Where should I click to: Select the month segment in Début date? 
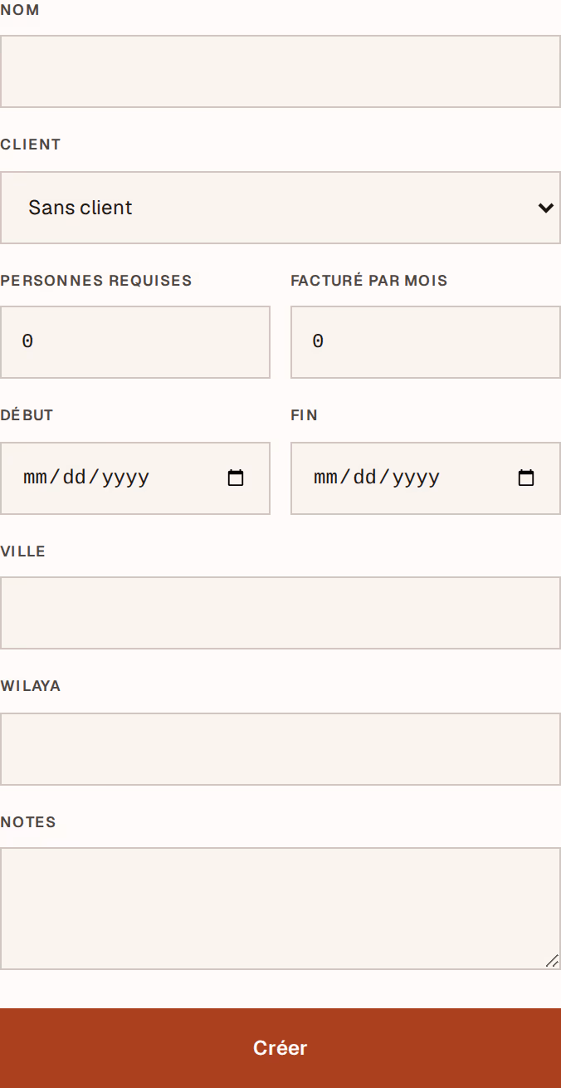[37, 478]
